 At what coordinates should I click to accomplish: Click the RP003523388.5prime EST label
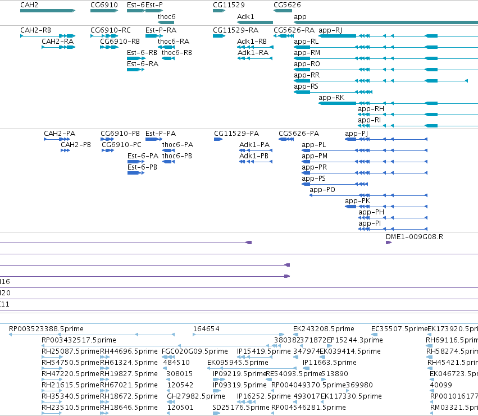[46, 329]
